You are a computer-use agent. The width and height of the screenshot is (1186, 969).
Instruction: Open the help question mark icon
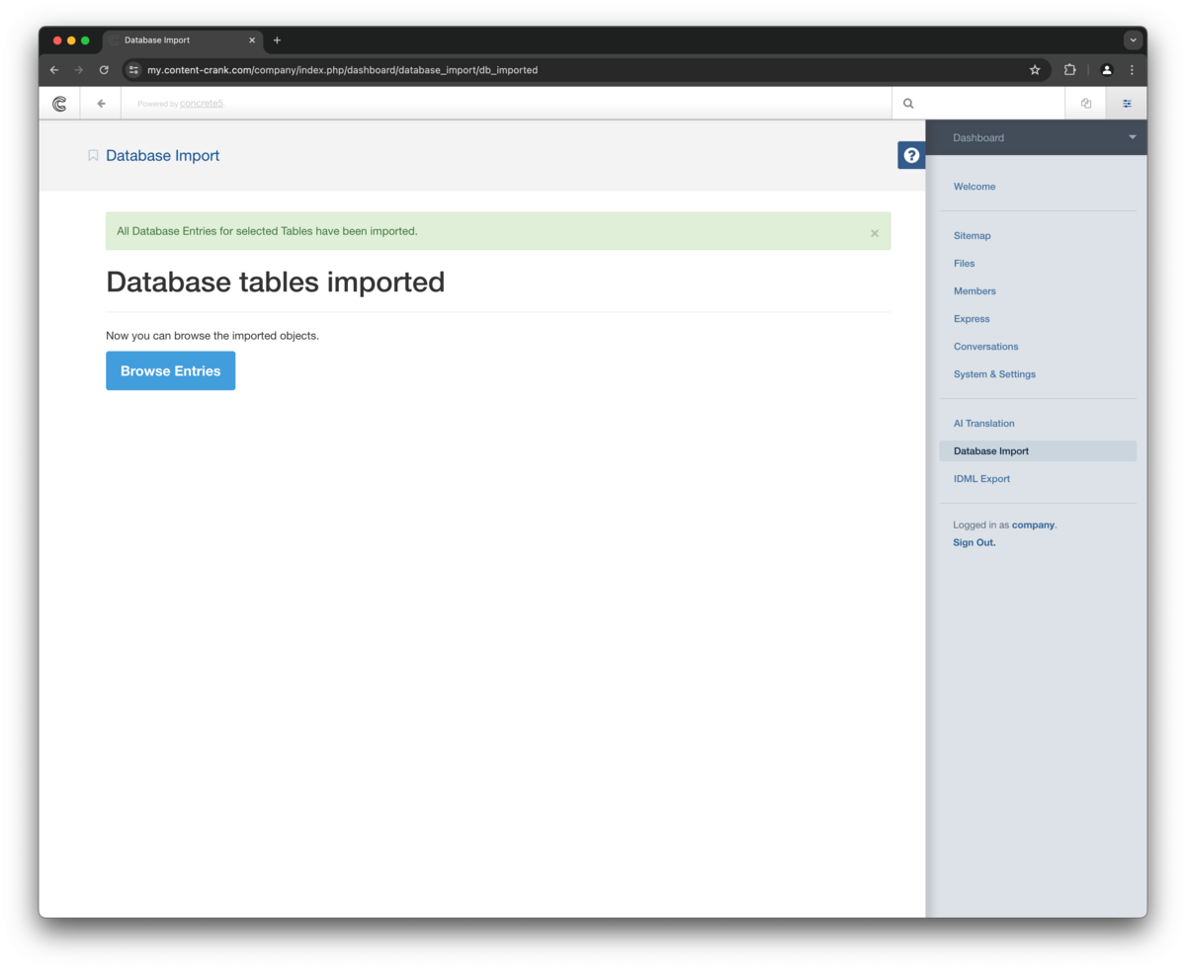tap(911, 155)
